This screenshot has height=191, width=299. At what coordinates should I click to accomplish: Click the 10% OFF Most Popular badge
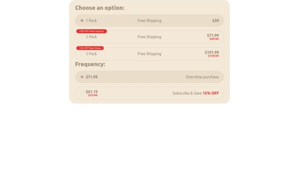pyautogui.click(x=92, y=31)
